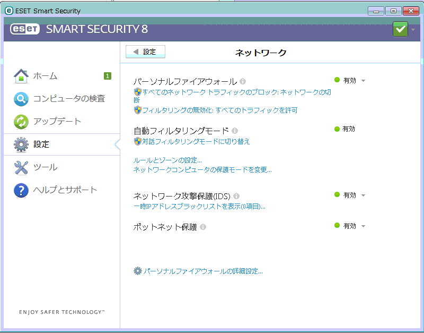The width and height of the screenshot is (424, 333).
Task: Click the green update arrows icon
Action: 21,122
